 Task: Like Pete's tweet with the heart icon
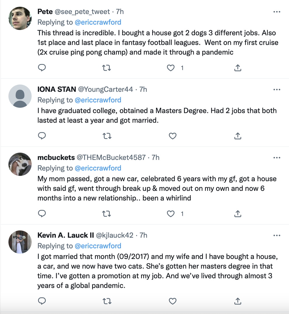tap(170, 68)
